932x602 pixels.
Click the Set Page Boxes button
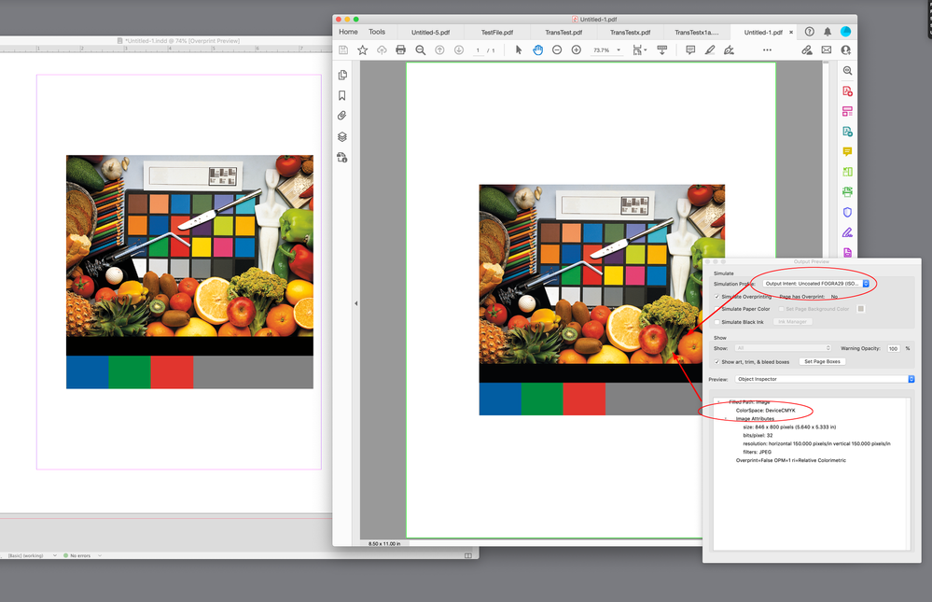(x=822, y=362)
